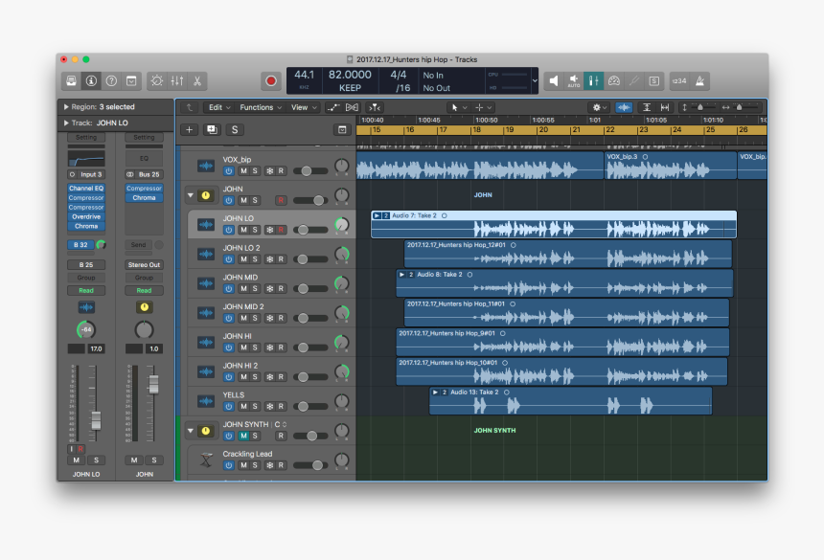Solo the JOHN LO track
The width and height of the screenshot is (824, 560).
pyautogui.click(x=255, y=230)
